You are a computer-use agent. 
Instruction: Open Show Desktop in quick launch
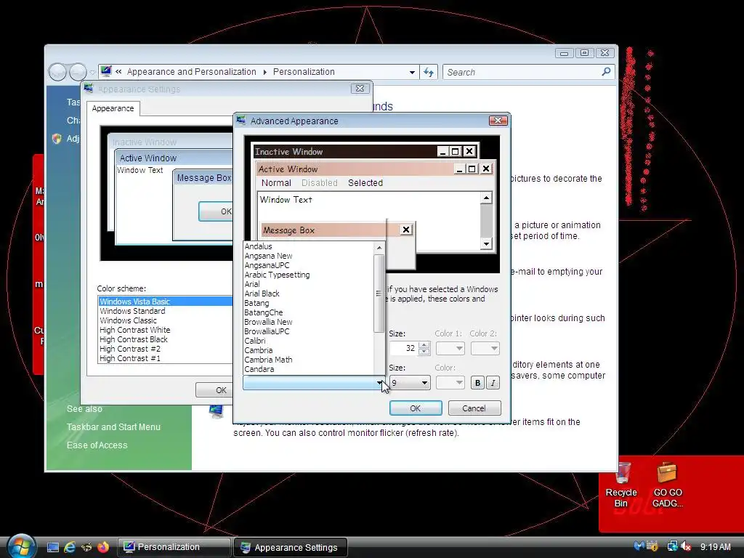coord(52,547)
